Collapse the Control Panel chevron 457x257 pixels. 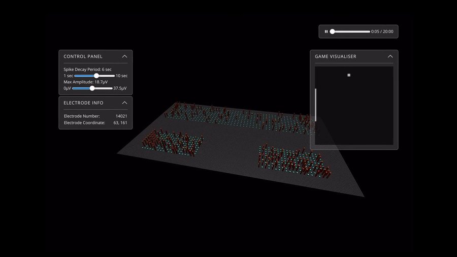point(124,56)
